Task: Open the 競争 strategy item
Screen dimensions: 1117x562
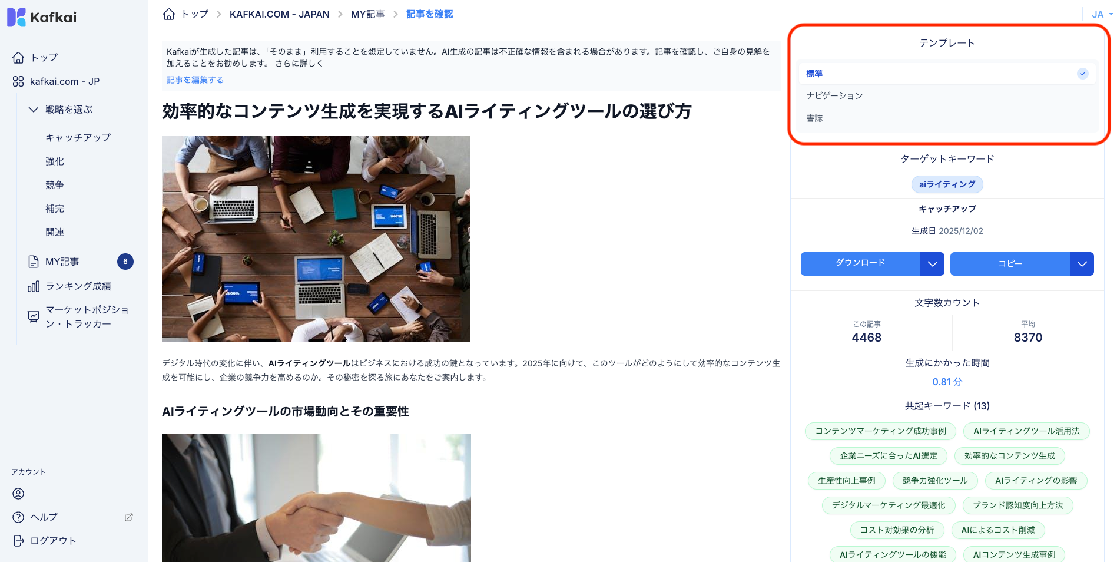Action: [x=55, y=185]
